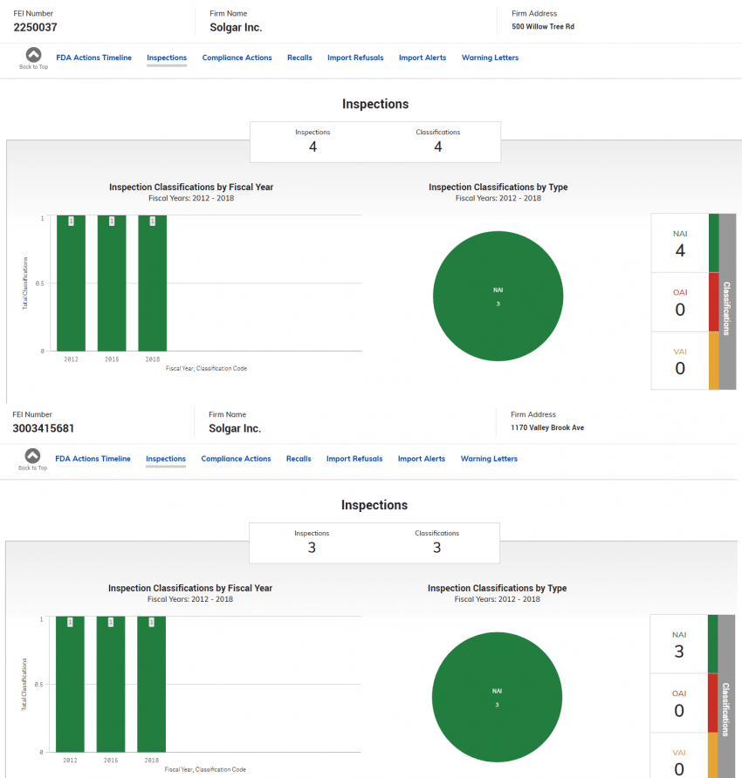Click Back to Top icon for FEI 2250037
Image resolution: width=742 pixels, height=778 pixels.
(x=34, y=55)
